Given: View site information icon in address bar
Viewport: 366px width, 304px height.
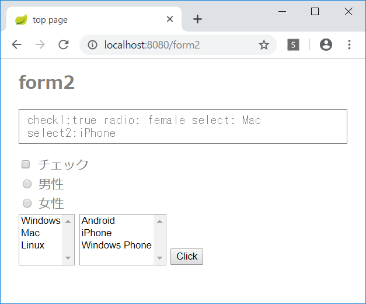Looking at the screenshot, I should (x=92, y=45).
